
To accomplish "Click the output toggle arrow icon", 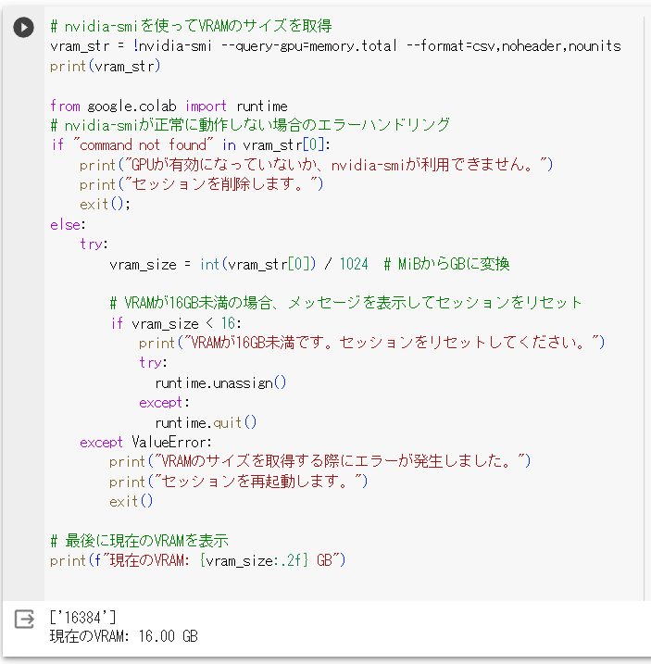I will pos(24,620).
